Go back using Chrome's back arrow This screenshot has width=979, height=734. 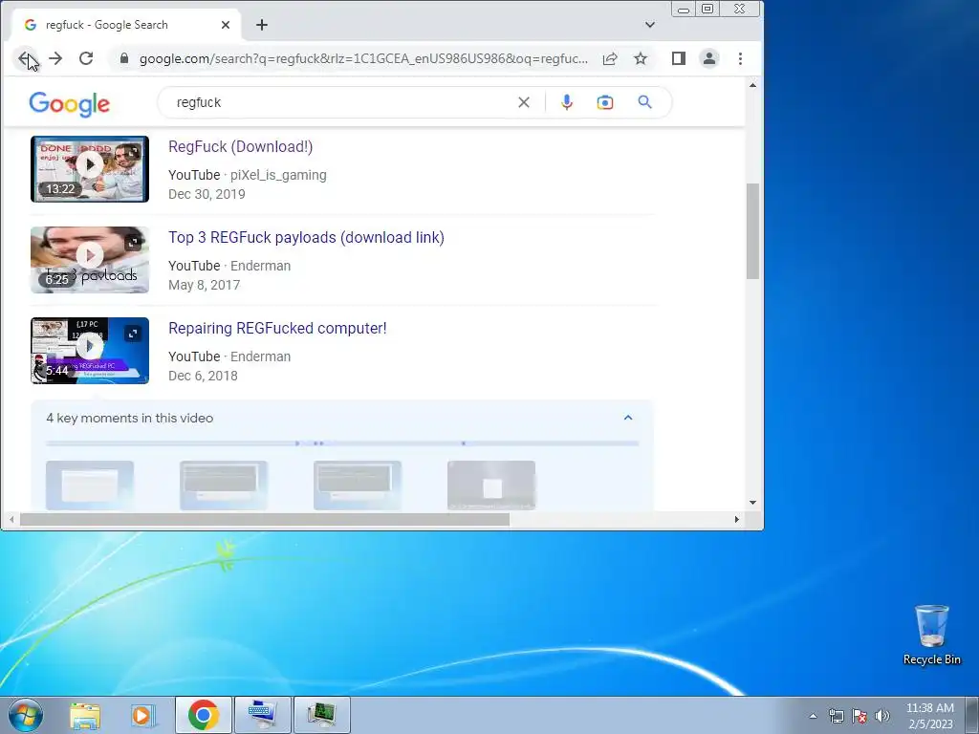tap(25, 58)
